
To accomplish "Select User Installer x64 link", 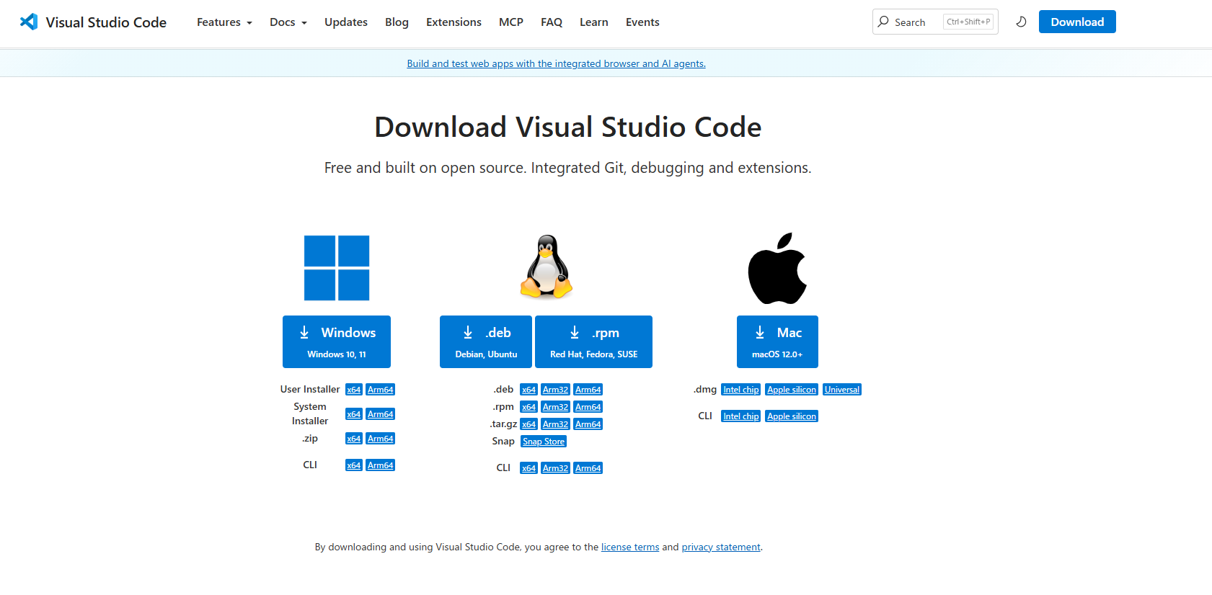I will 353,390.
